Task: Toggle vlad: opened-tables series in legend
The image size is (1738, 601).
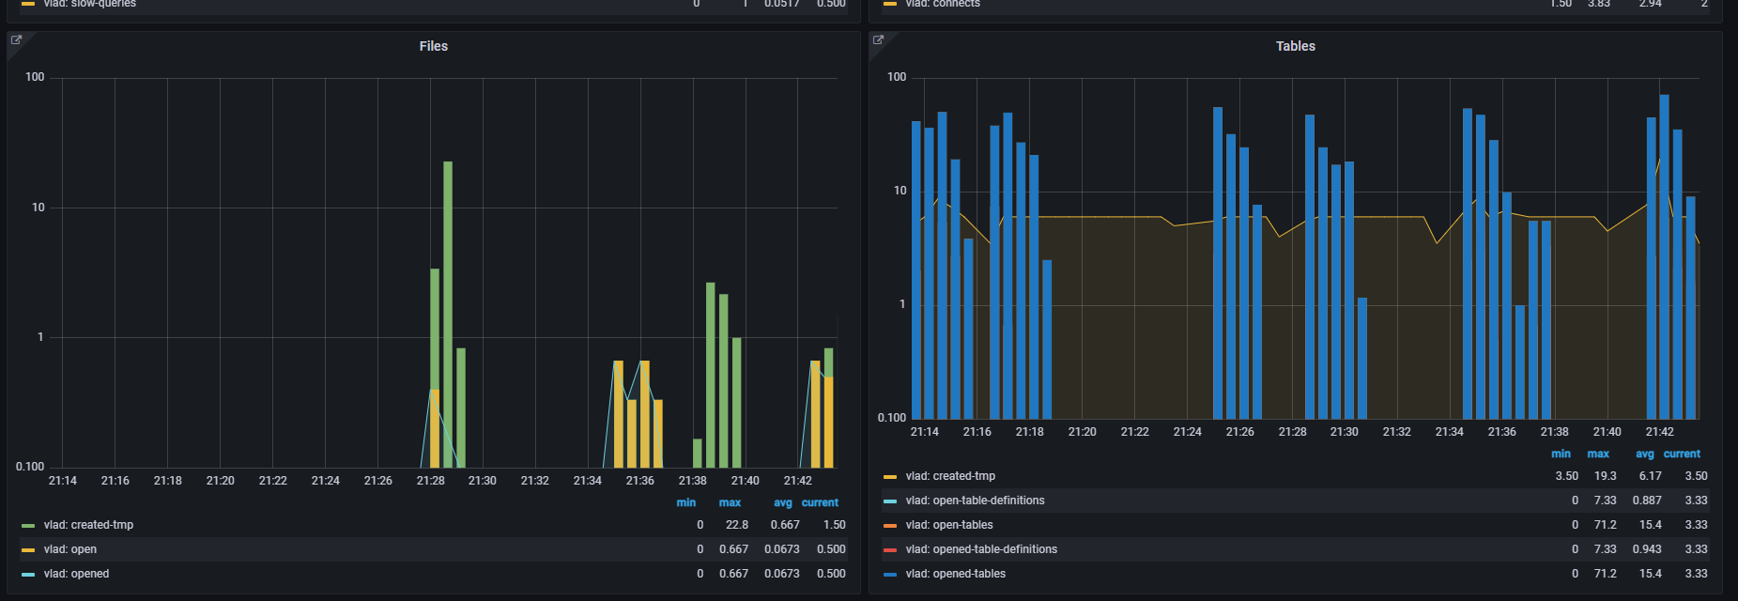Action: pyautogui.click(x=955, y=574)
